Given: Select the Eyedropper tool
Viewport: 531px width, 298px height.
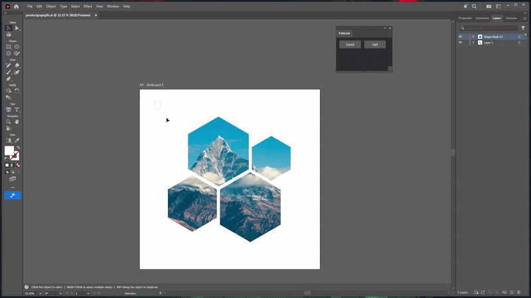Looking at the screenshot, I should 17,140.
